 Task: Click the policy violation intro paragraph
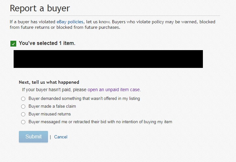click(113, 25)
